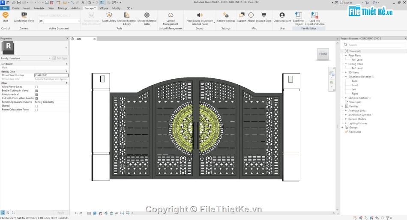Image resolution: width=407 pixels, height=220 pixels.
Task: Switch to the Annotate ribbon tab
Action: click(39, 8)
